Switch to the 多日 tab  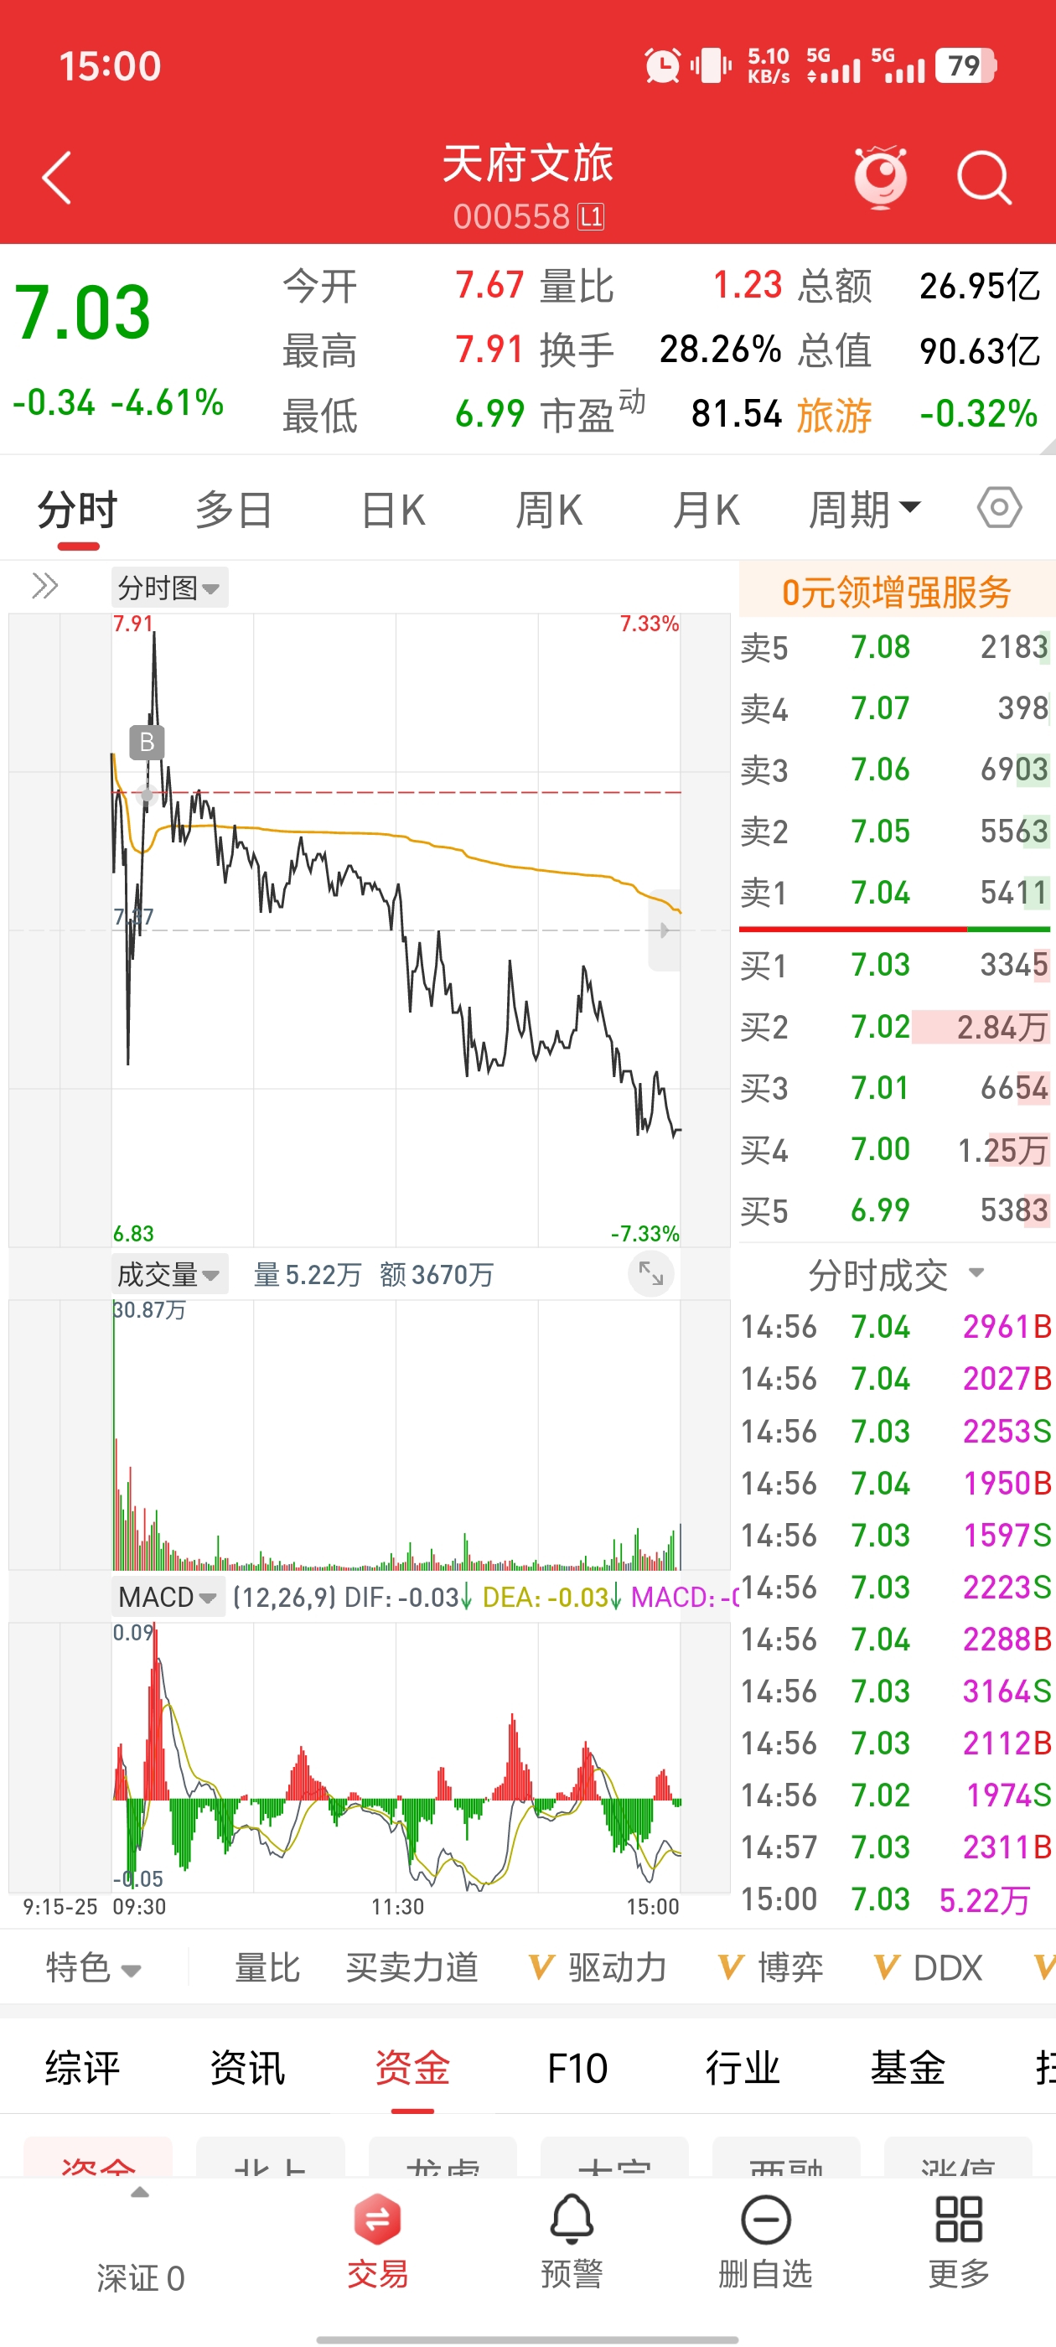[x=234, y=509]
